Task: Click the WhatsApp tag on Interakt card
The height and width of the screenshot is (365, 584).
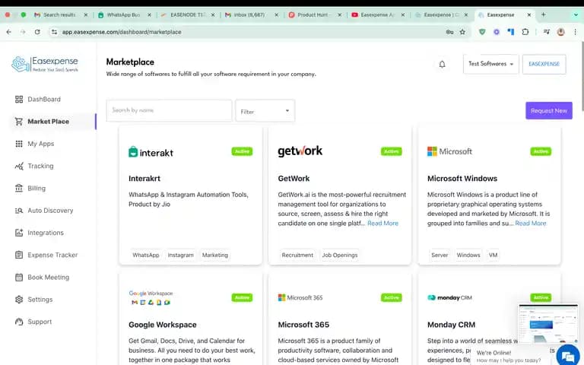Action: (x=146, y=255)
